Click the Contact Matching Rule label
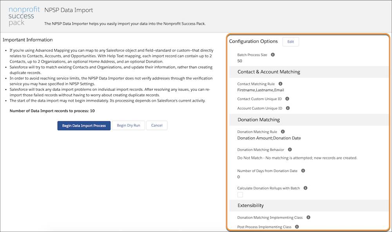 pyautogui.click(x=256, y=84)
